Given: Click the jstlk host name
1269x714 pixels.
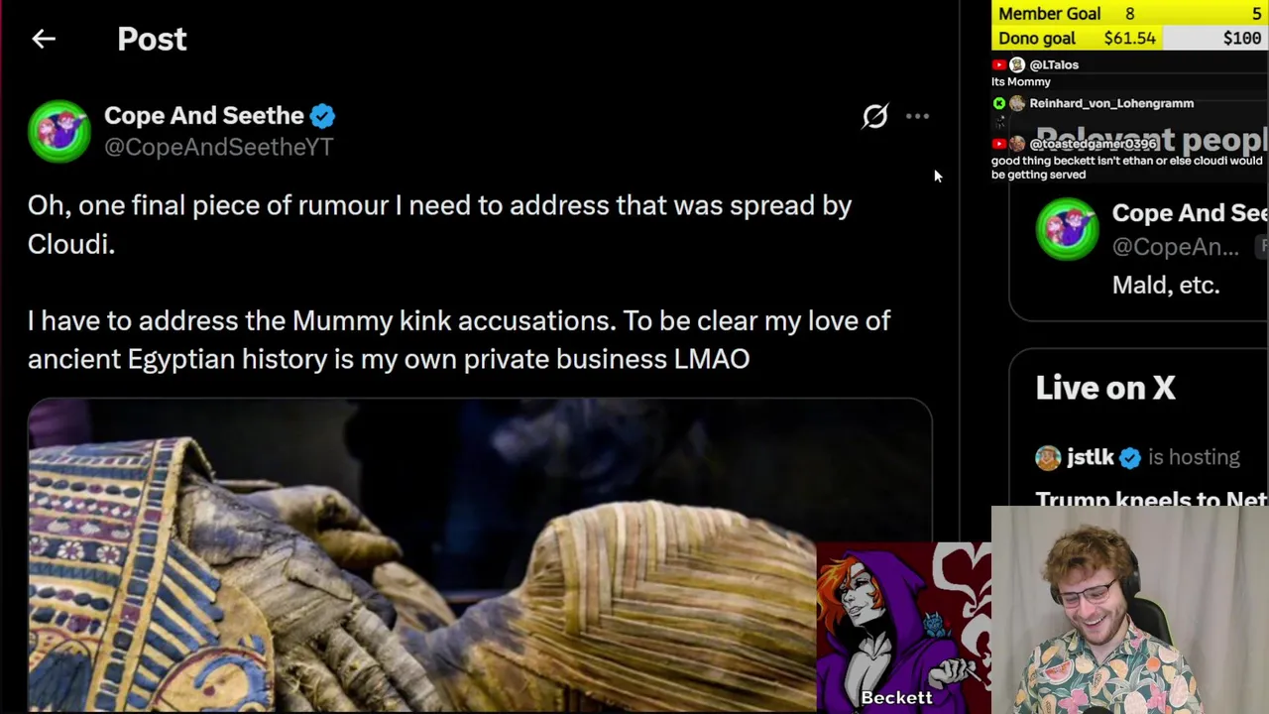Looking at the screenshot, I should [1090, 457].
